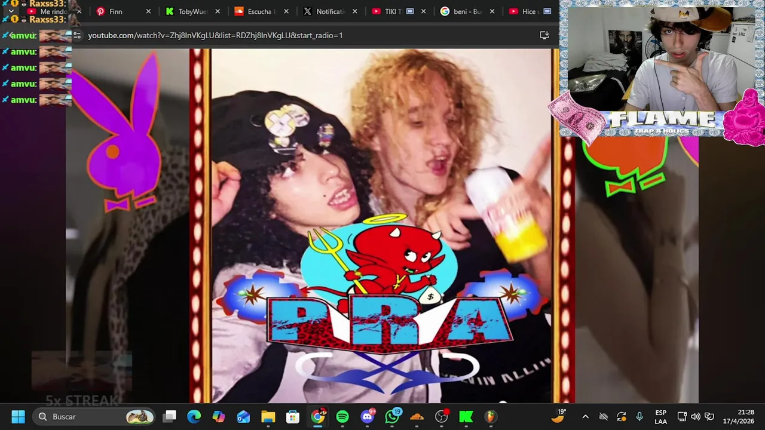Open Outlook from taskbar
Screen dimensions: 765x430
tap(243, 417)
